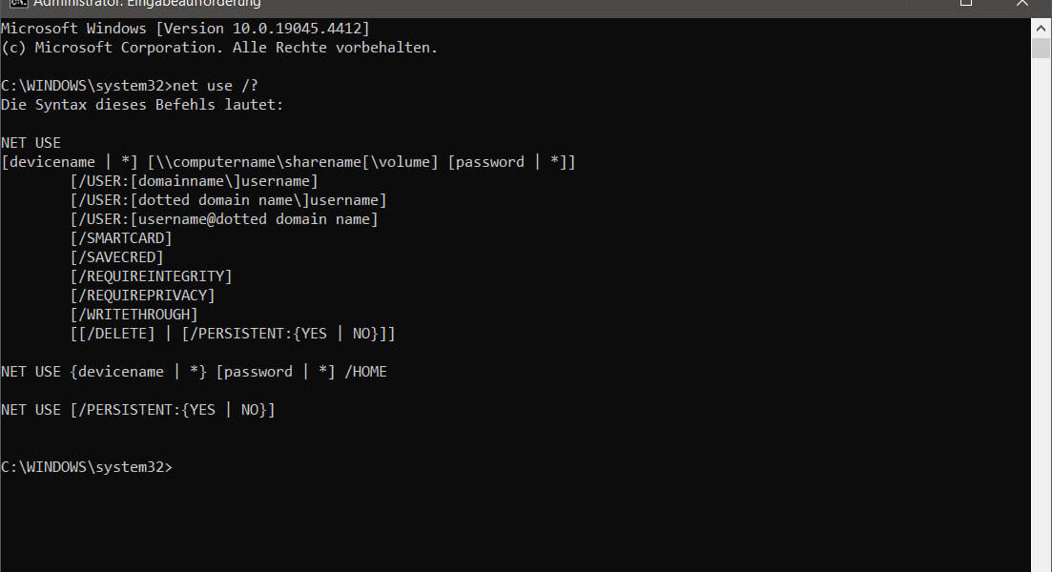Image resolution: width=1052 pixels, height=572 pixels.
Task: Click the maximize window square icon
Action: 966,3
